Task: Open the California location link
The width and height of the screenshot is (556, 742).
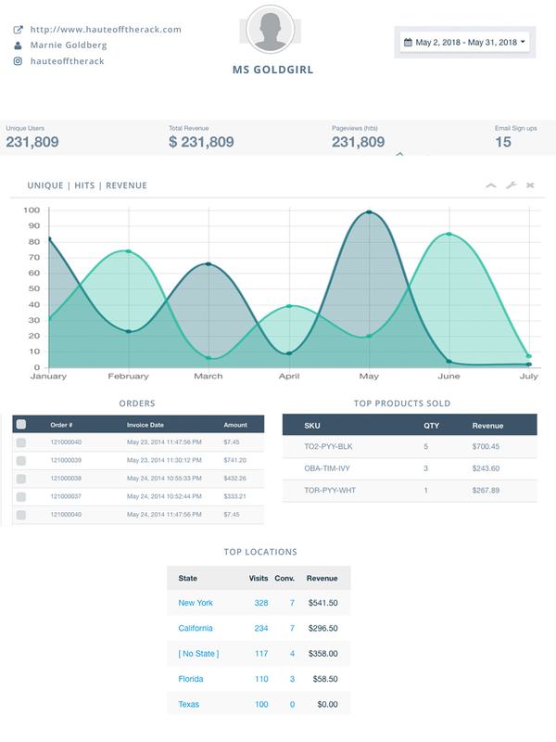Action: 196,629
